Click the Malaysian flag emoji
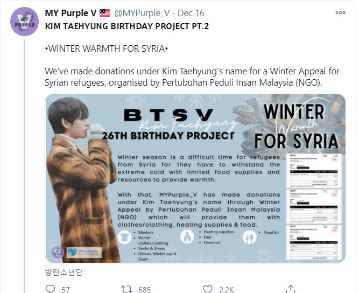359x293 pixels. coord(105,13)
